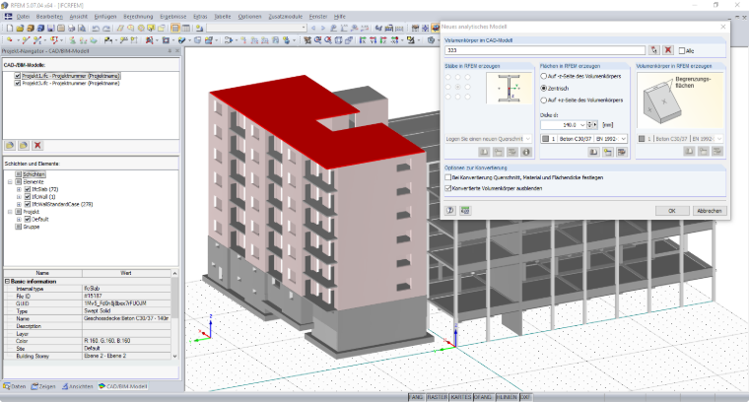Expand the IfcWallStandardCase (279) node
749x402 pixels.
(19, 204)
